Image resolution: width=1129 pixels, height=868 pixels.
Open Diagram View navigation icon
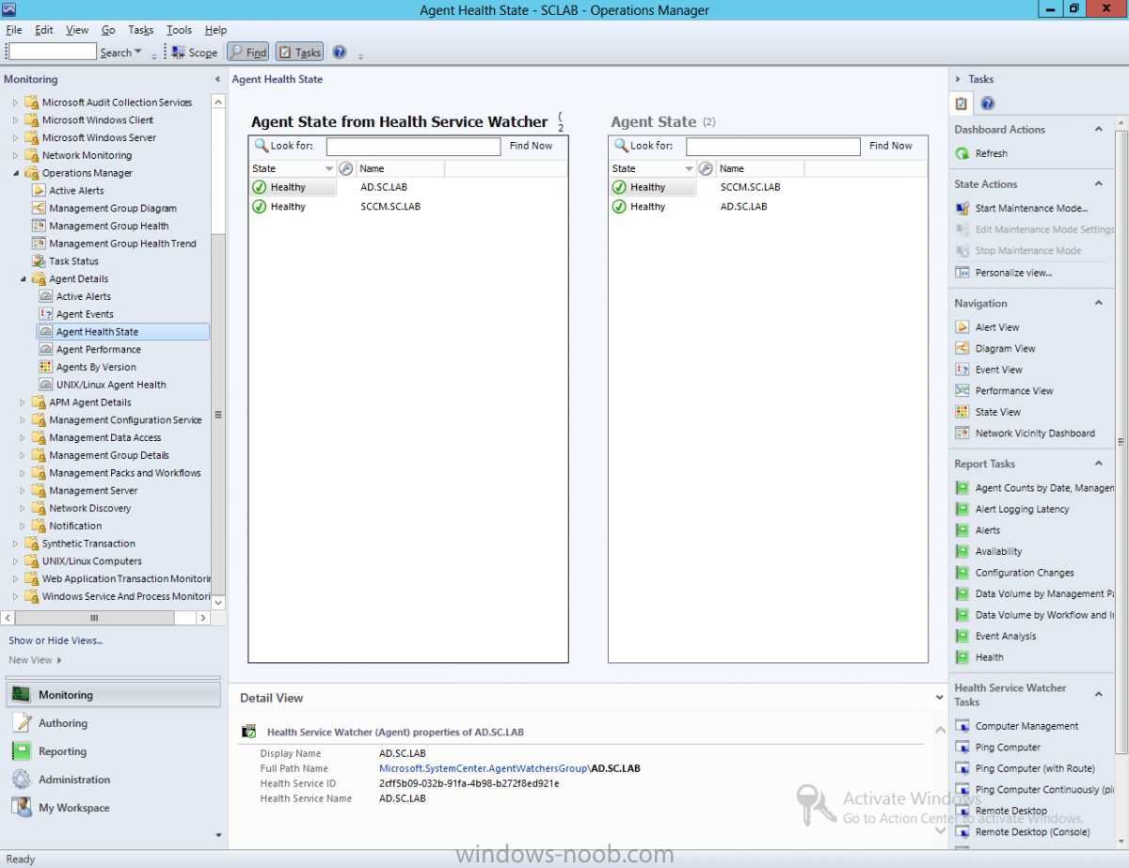click(x=962, y=348)
